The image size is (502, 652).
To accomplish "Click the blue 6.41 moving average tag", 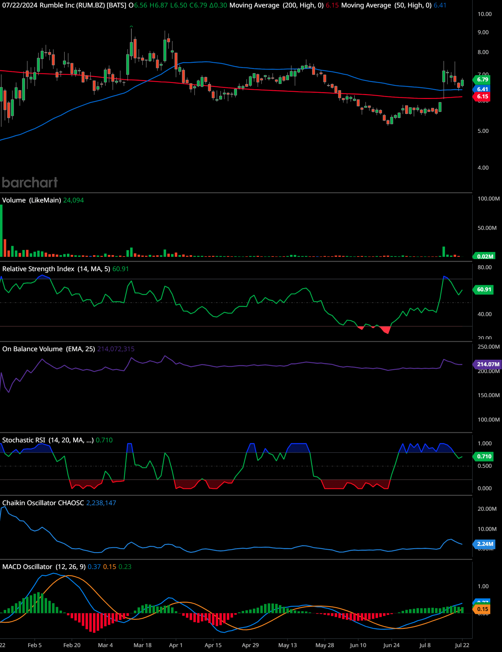I will point(482,89).
